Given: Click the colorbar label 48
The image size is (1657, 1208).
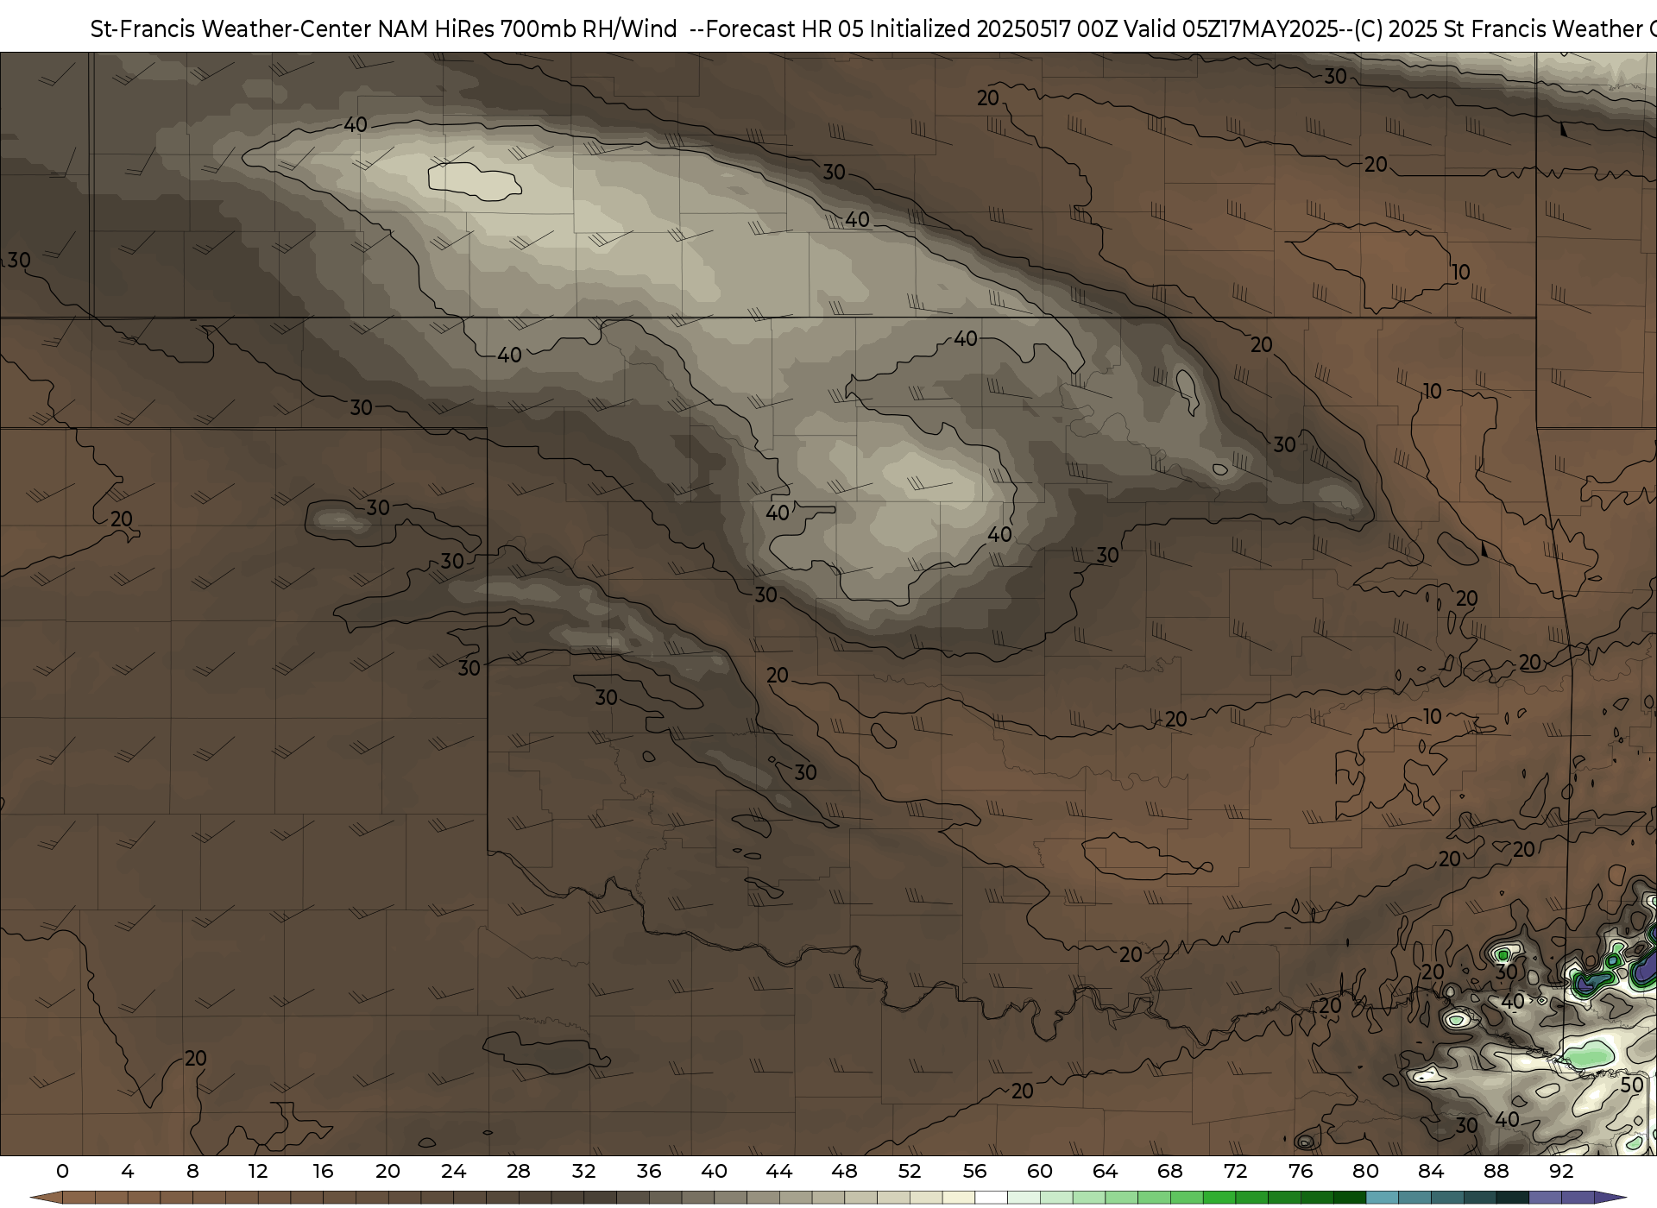Looking at the screenshot, I should click(844, 1171).
